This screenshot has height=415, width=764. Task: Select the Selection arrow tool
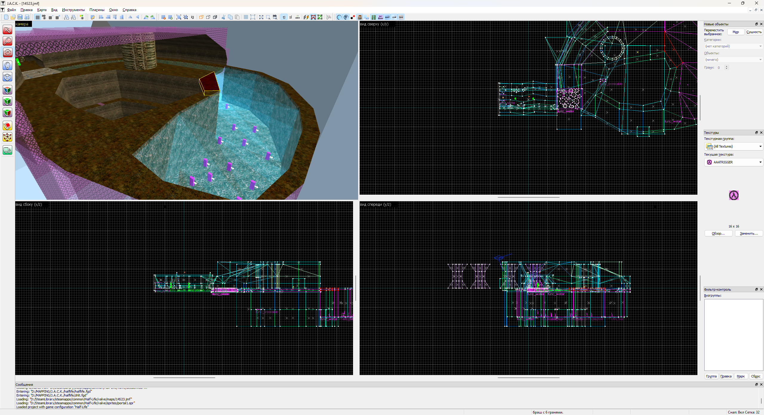pyautogui.click(x=7, y=30)
